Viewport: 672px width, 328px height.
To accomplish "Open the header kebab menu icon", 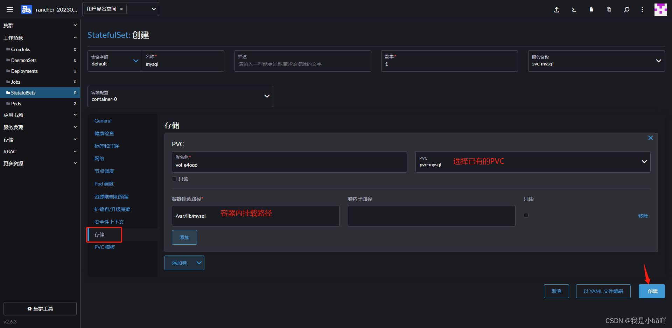I will point(642,9).
